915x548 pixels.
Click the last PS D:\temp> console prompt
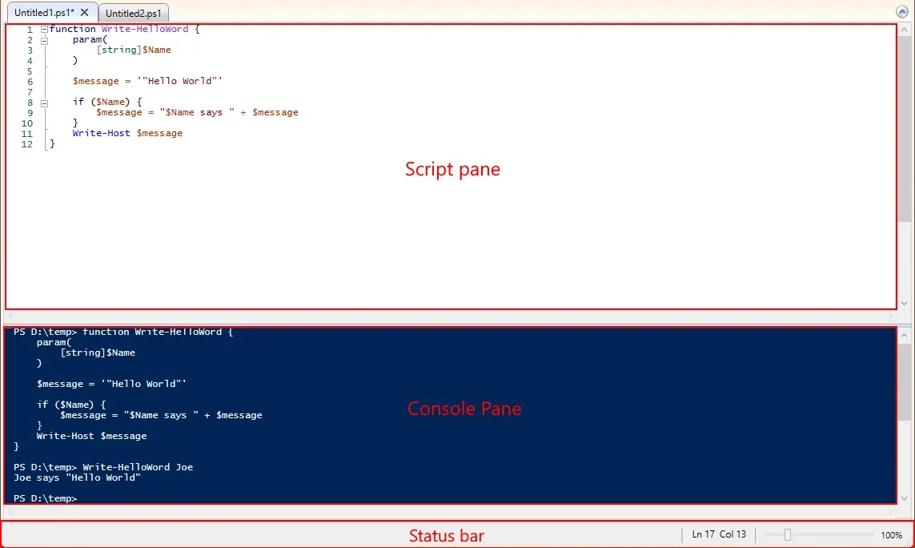click(x=46, y=498)
